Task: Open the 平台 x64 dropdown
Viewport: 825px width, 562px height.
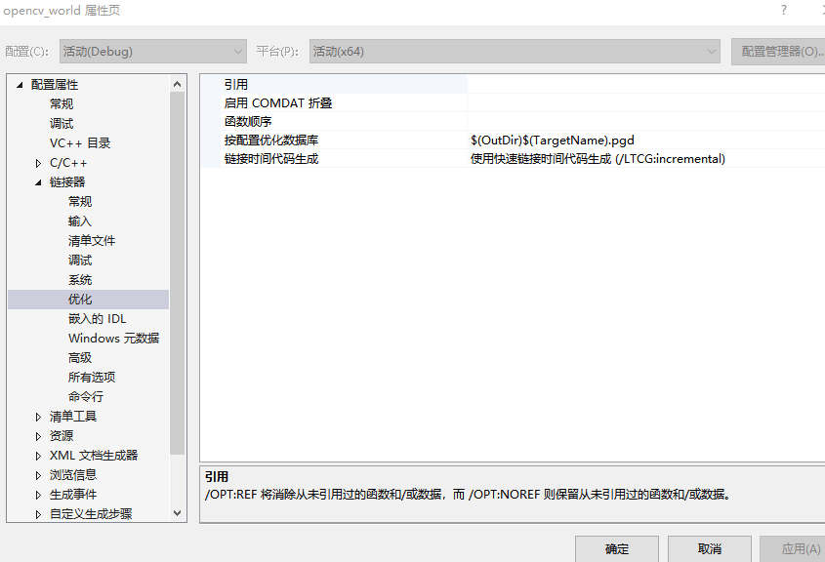Action: [515, 52]
